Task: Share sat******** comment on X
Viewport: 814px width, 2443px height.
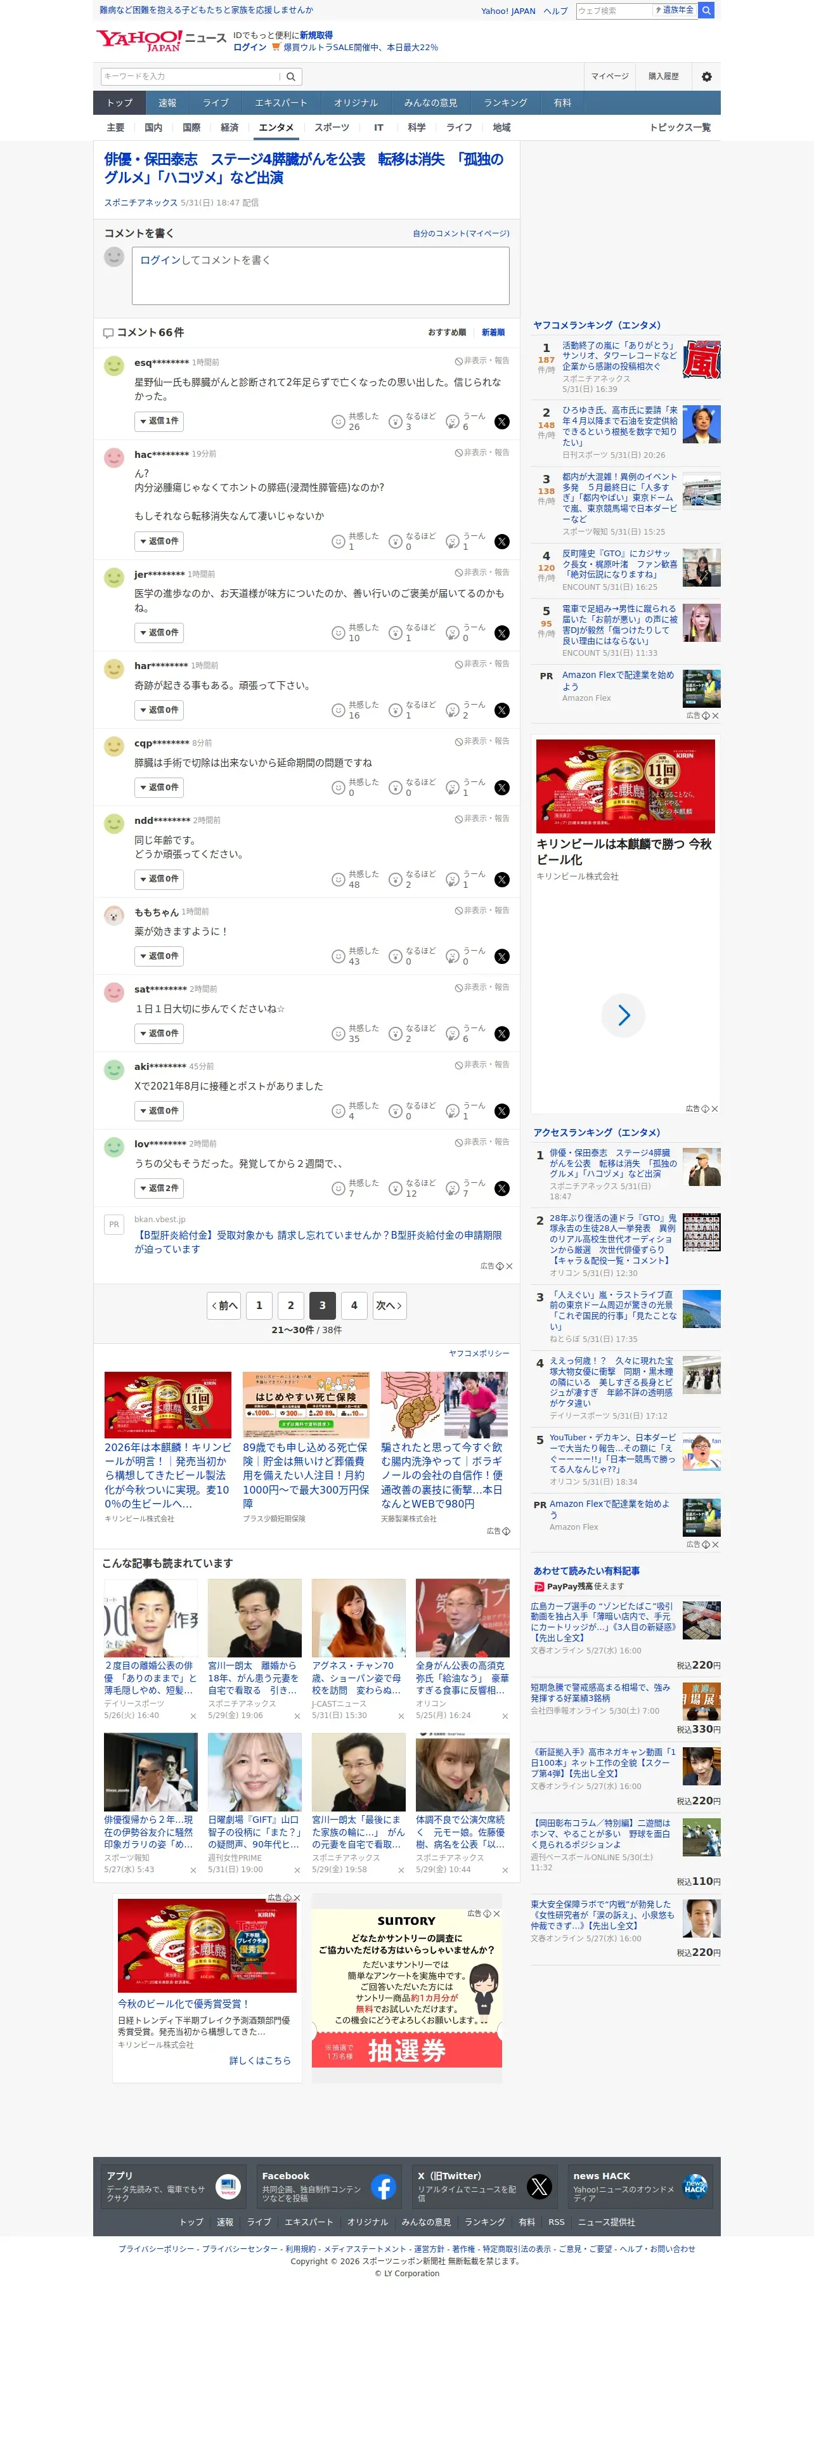Action: pyautogui.click(x=501, y=1034)
